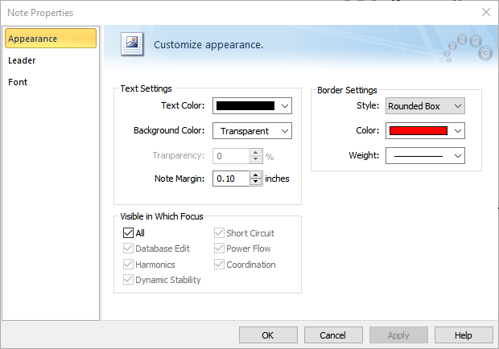Click the Cancel button

tap(332, 335)
